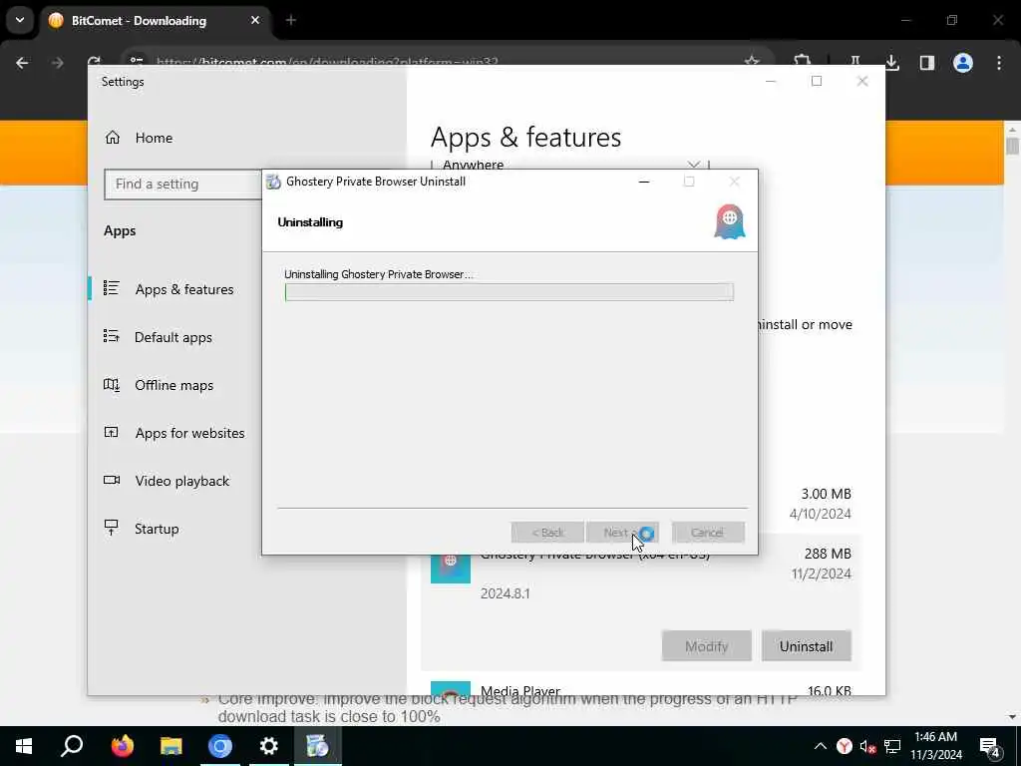Go forward in the browser
The image size is (1021, 766).
click(57, 63)
